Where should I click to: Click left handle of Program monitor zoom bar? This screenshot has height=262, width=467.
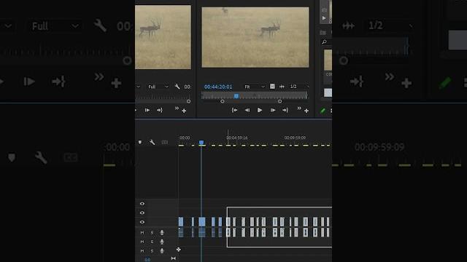click(222, 101)
